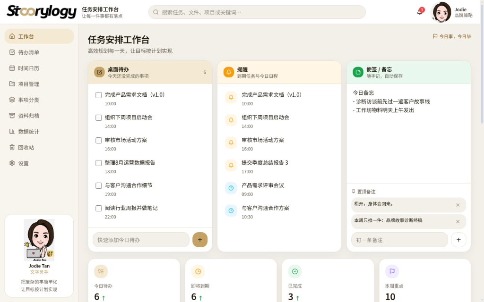Open 资料归档 in the sidebar
The image size is (484, 302).
point(39,116)
